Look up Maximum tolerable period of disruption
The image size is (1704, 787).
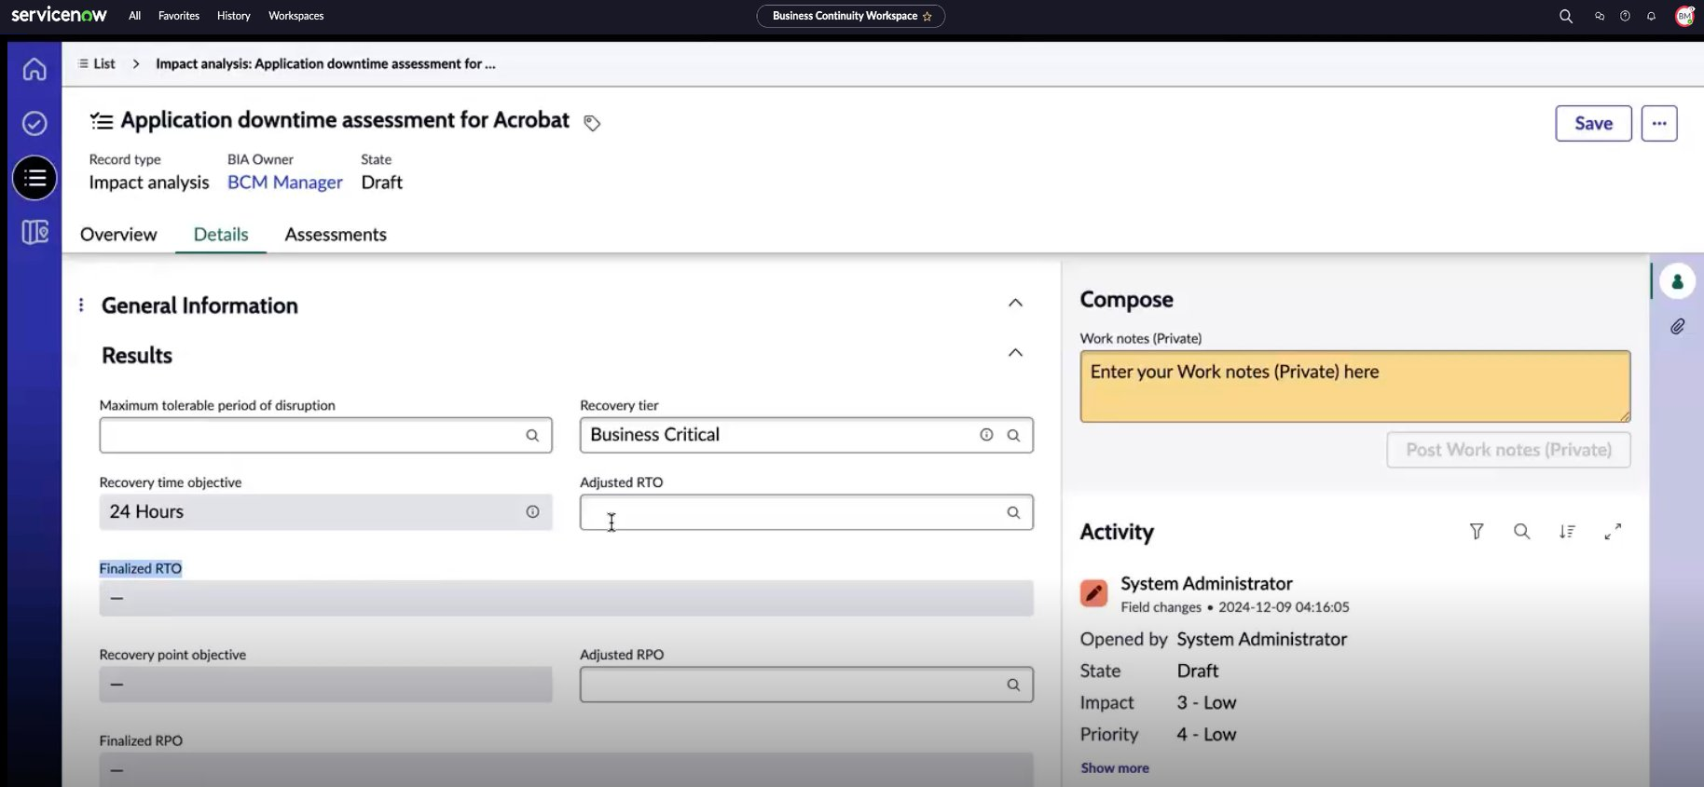pyautogui.click(x=532, y=435)
